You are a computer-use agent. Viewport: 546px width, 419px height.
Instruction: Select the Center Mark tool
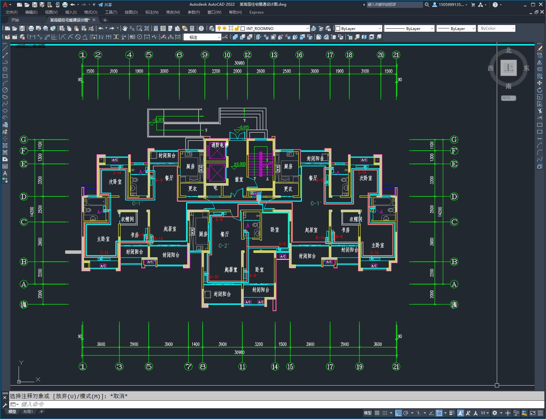click(x=140, y=37)
